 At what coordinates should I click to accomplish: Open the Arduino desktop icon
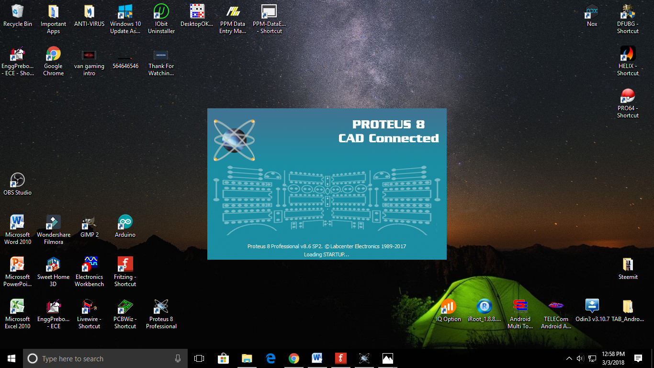coord(125,223)
